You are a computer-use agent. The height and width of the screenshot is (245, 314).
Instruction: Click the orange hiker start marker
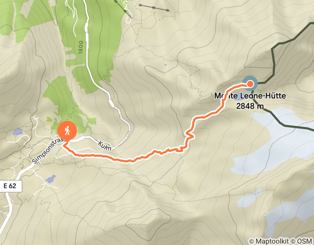[x=67, y=131]
